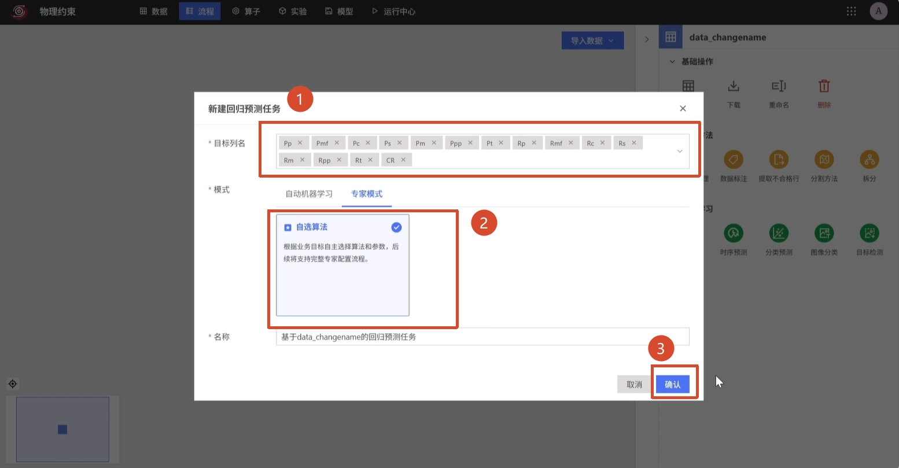Choose the 分割方法 icon

(824, 159)
